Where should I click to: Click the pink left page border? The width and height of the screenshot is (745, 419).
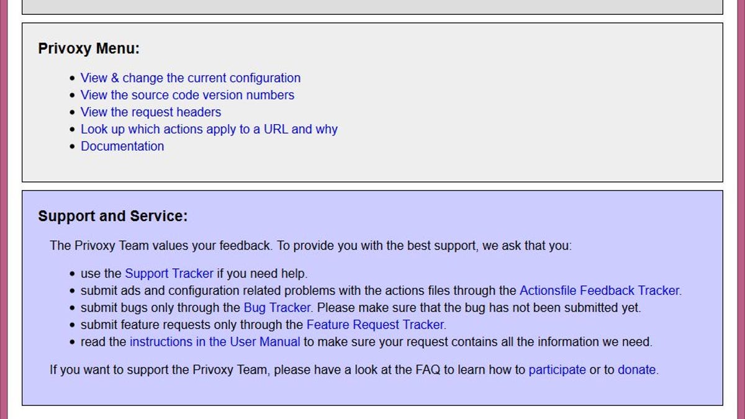coord(4,209)
